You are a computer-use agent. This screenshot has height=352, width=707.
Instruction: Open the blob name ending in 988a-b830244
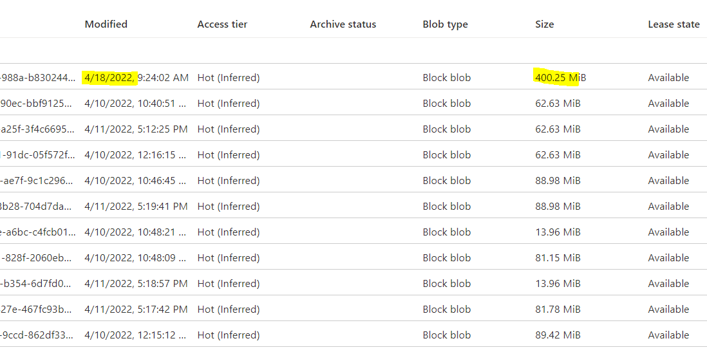pos(38,77)
